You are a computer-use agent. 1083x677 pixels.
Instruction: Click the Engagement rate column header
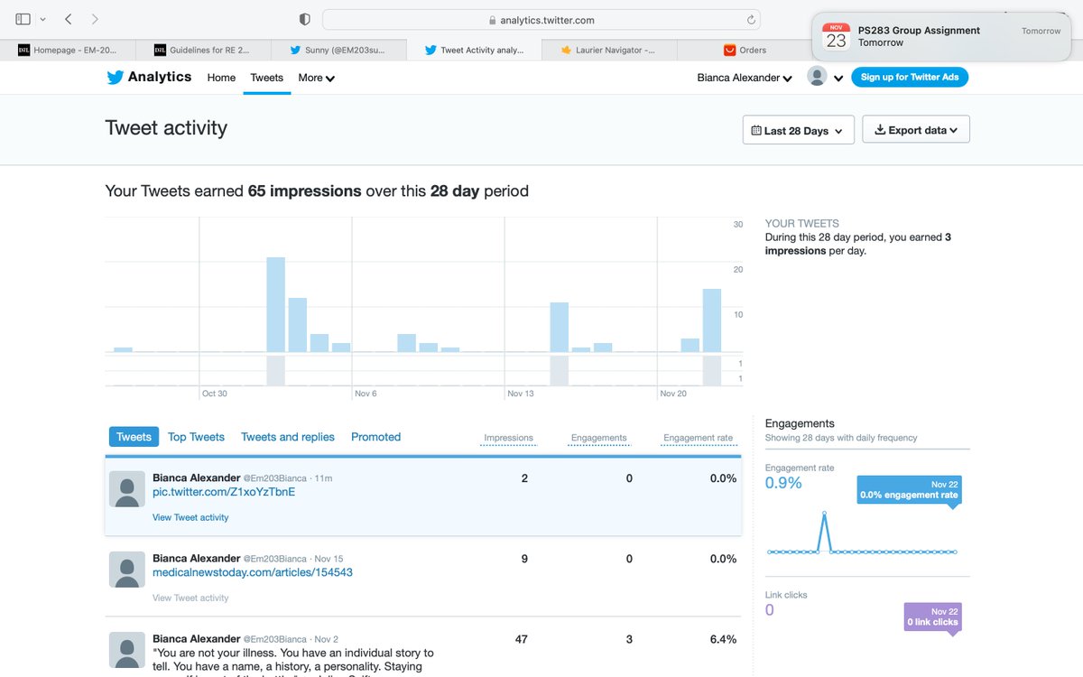click(x=699, y=438)
